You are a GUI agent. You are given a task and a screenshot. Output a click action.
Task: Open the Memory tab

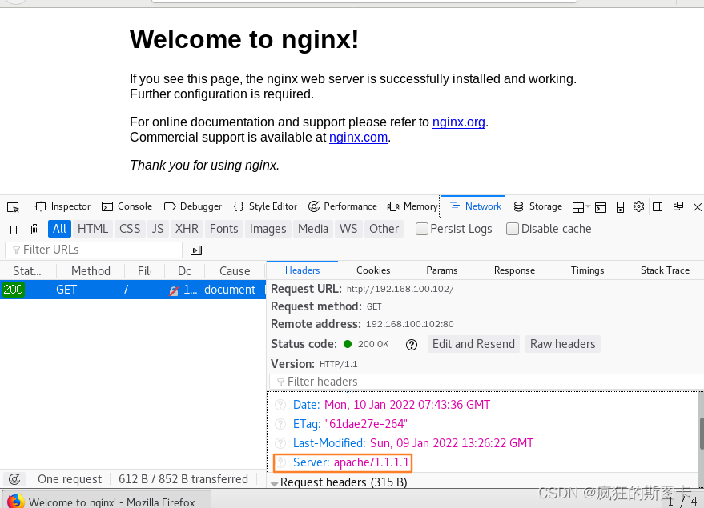(x=412, y=206)
